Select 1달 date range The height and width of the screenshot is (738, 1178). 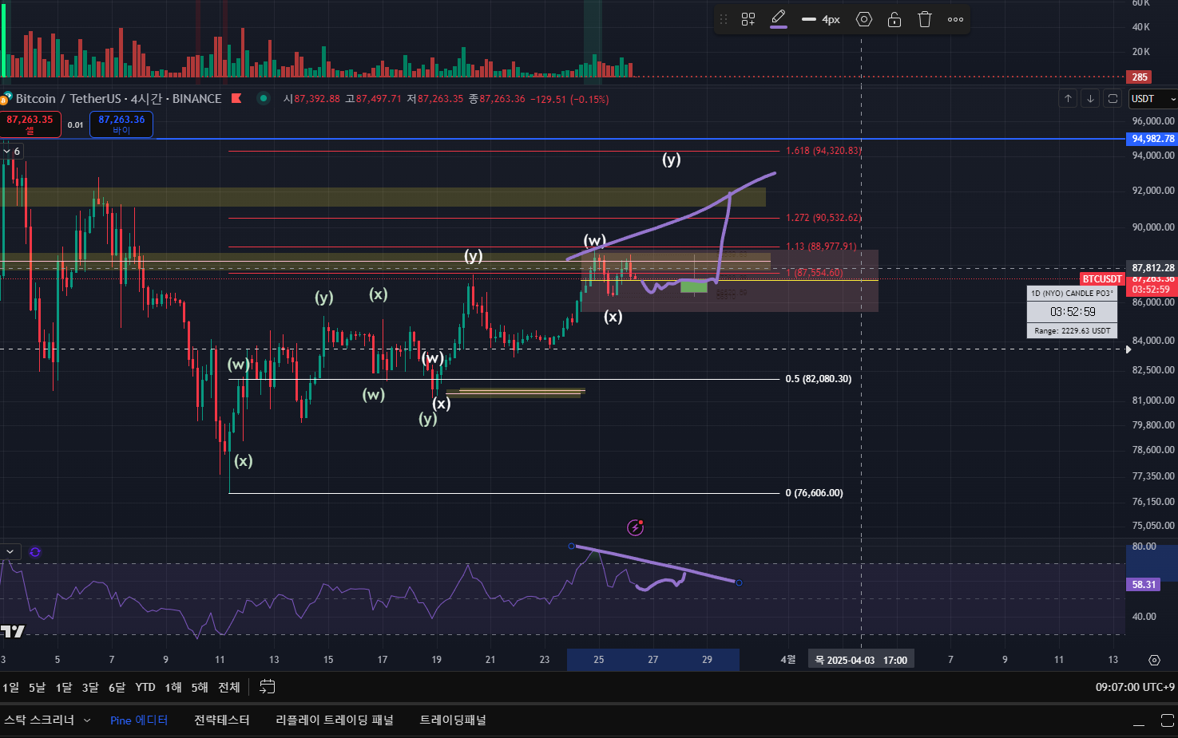tap(63, 687)
